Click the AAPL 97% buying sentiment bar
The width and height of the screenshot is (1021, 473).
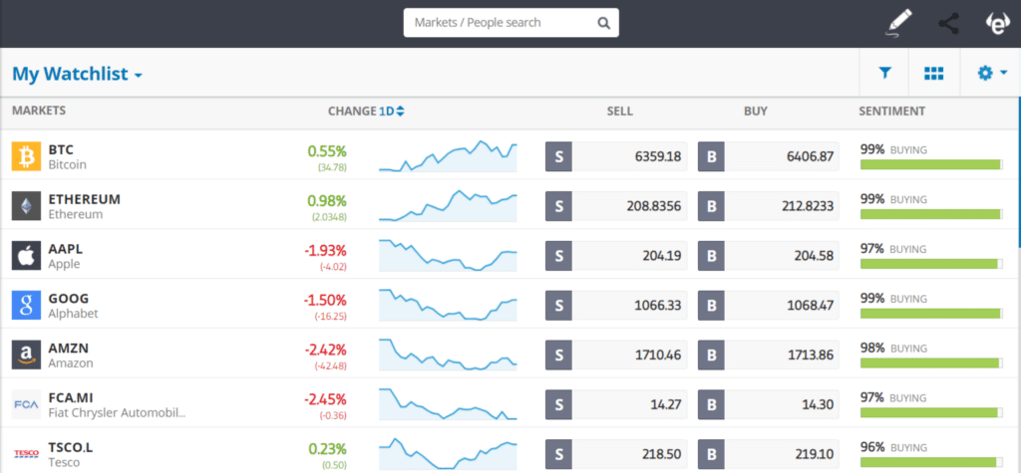click(932, 264)
